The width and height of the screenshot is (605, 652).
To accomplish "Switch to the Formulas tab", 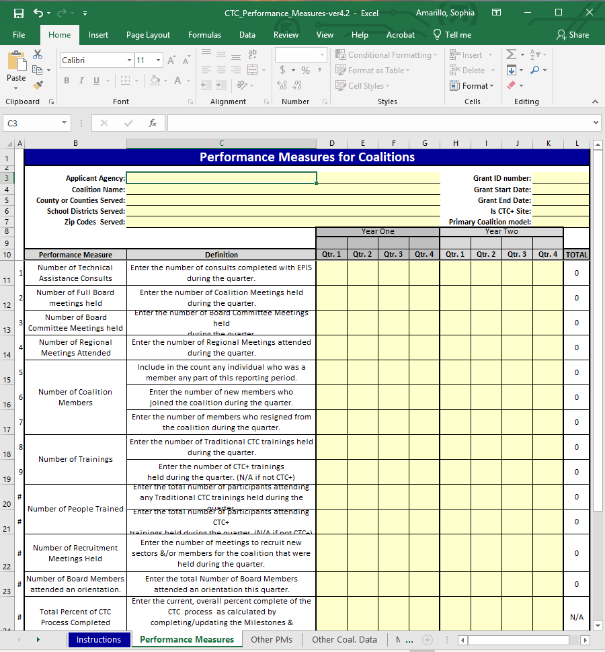I will point(204,35).
